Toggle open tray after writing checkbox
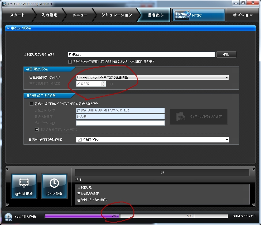The image size is (261, 225). pos(37,129)
